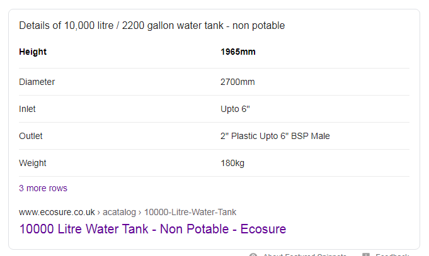Click the 2700mm diameter value
Image resolution: width=429 pixels, height=256 pixels.
(237, 82)
